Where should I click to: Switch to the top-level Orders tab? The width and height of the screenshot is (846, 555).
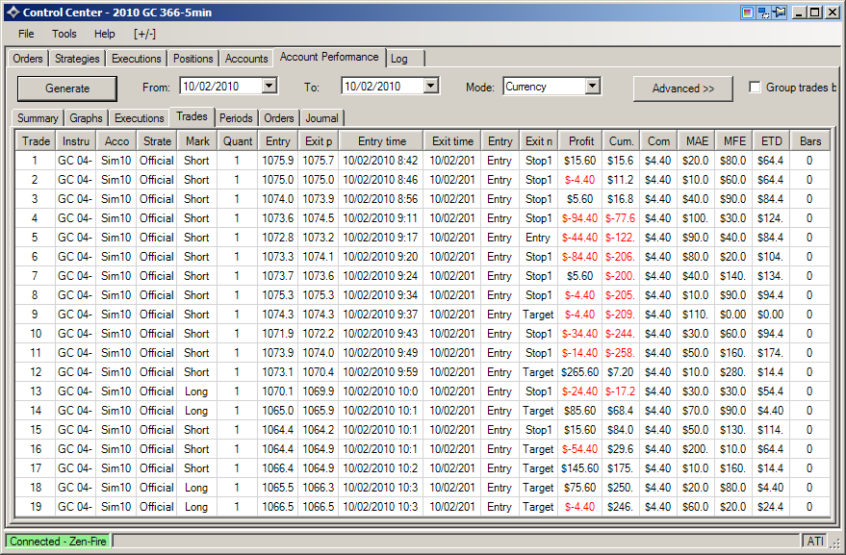(28, 59)
